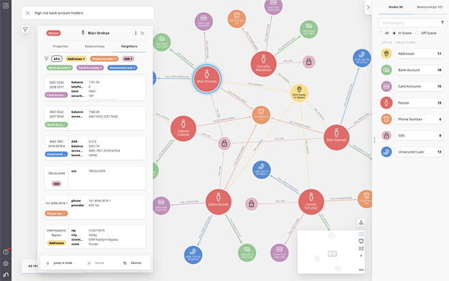
Task: Click the red Person label on the card
Action: tap(53, 33)
